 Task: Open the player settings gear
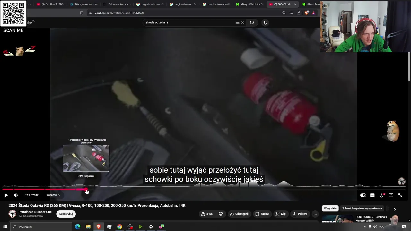click(381, 195)
